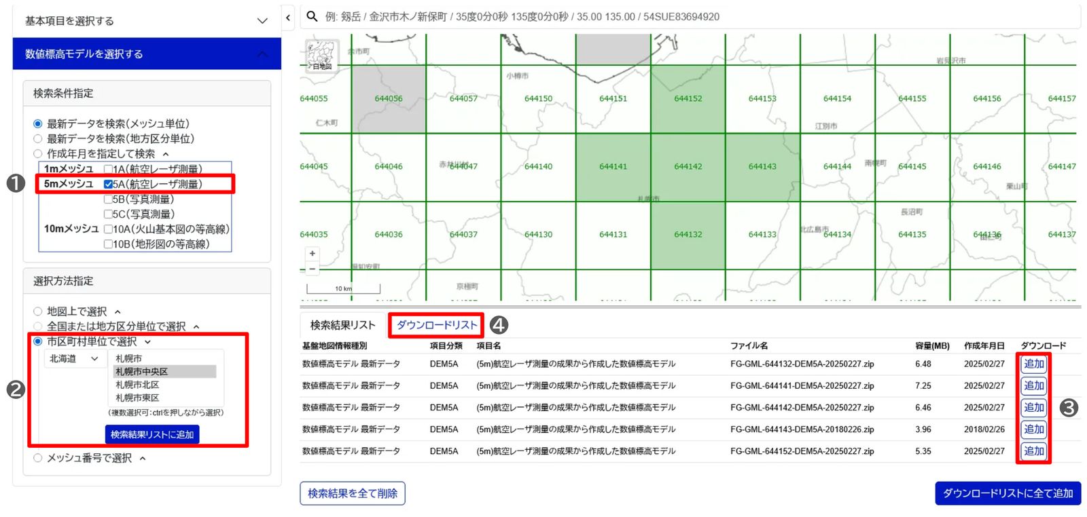The width and height of the screenshot is (1087, 517).
Task: Switch to 検索結果リスト tab
Action: click(x=343, y=325)
